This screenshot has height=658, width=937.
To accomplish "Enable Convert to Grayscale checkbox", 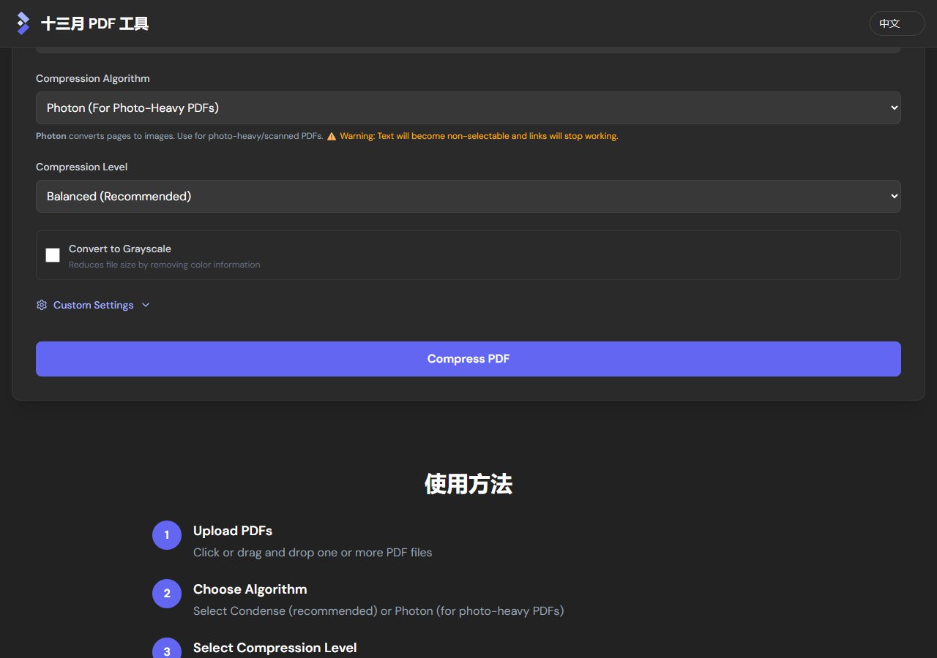I will (53, 255).
